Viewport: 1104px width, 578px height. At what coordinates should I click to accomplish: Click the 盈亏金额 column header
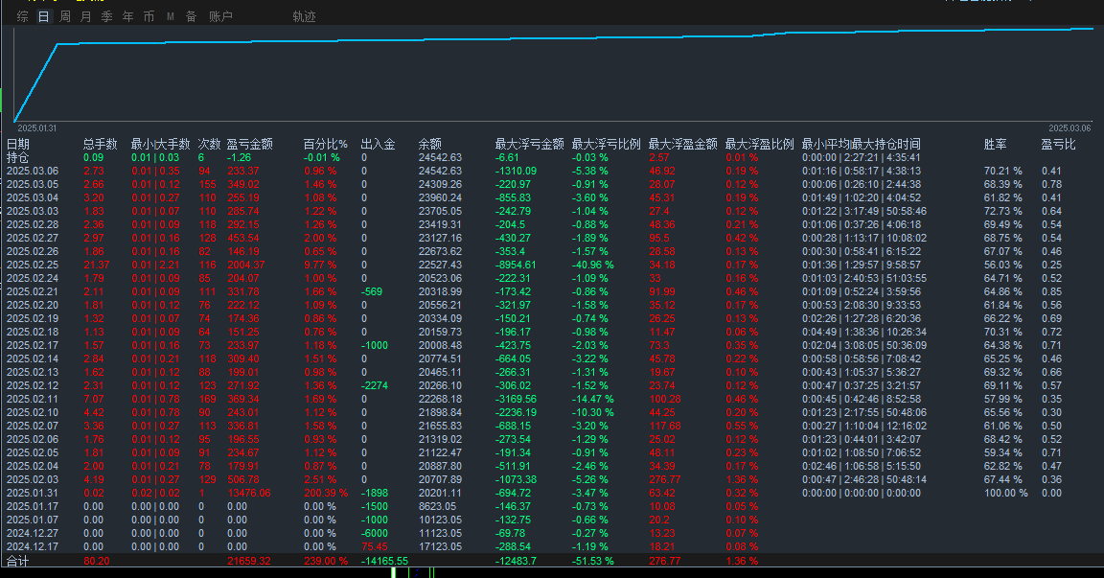[249, 144]
